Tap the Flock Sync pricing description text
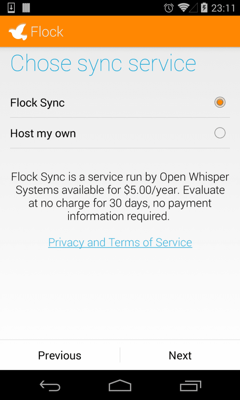The height and width of the screenshot is (400, 240). (120, 196)
